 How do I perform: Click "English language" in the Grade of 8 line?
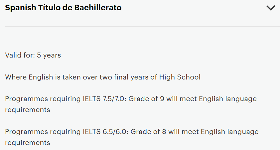[x=229, y=132]
